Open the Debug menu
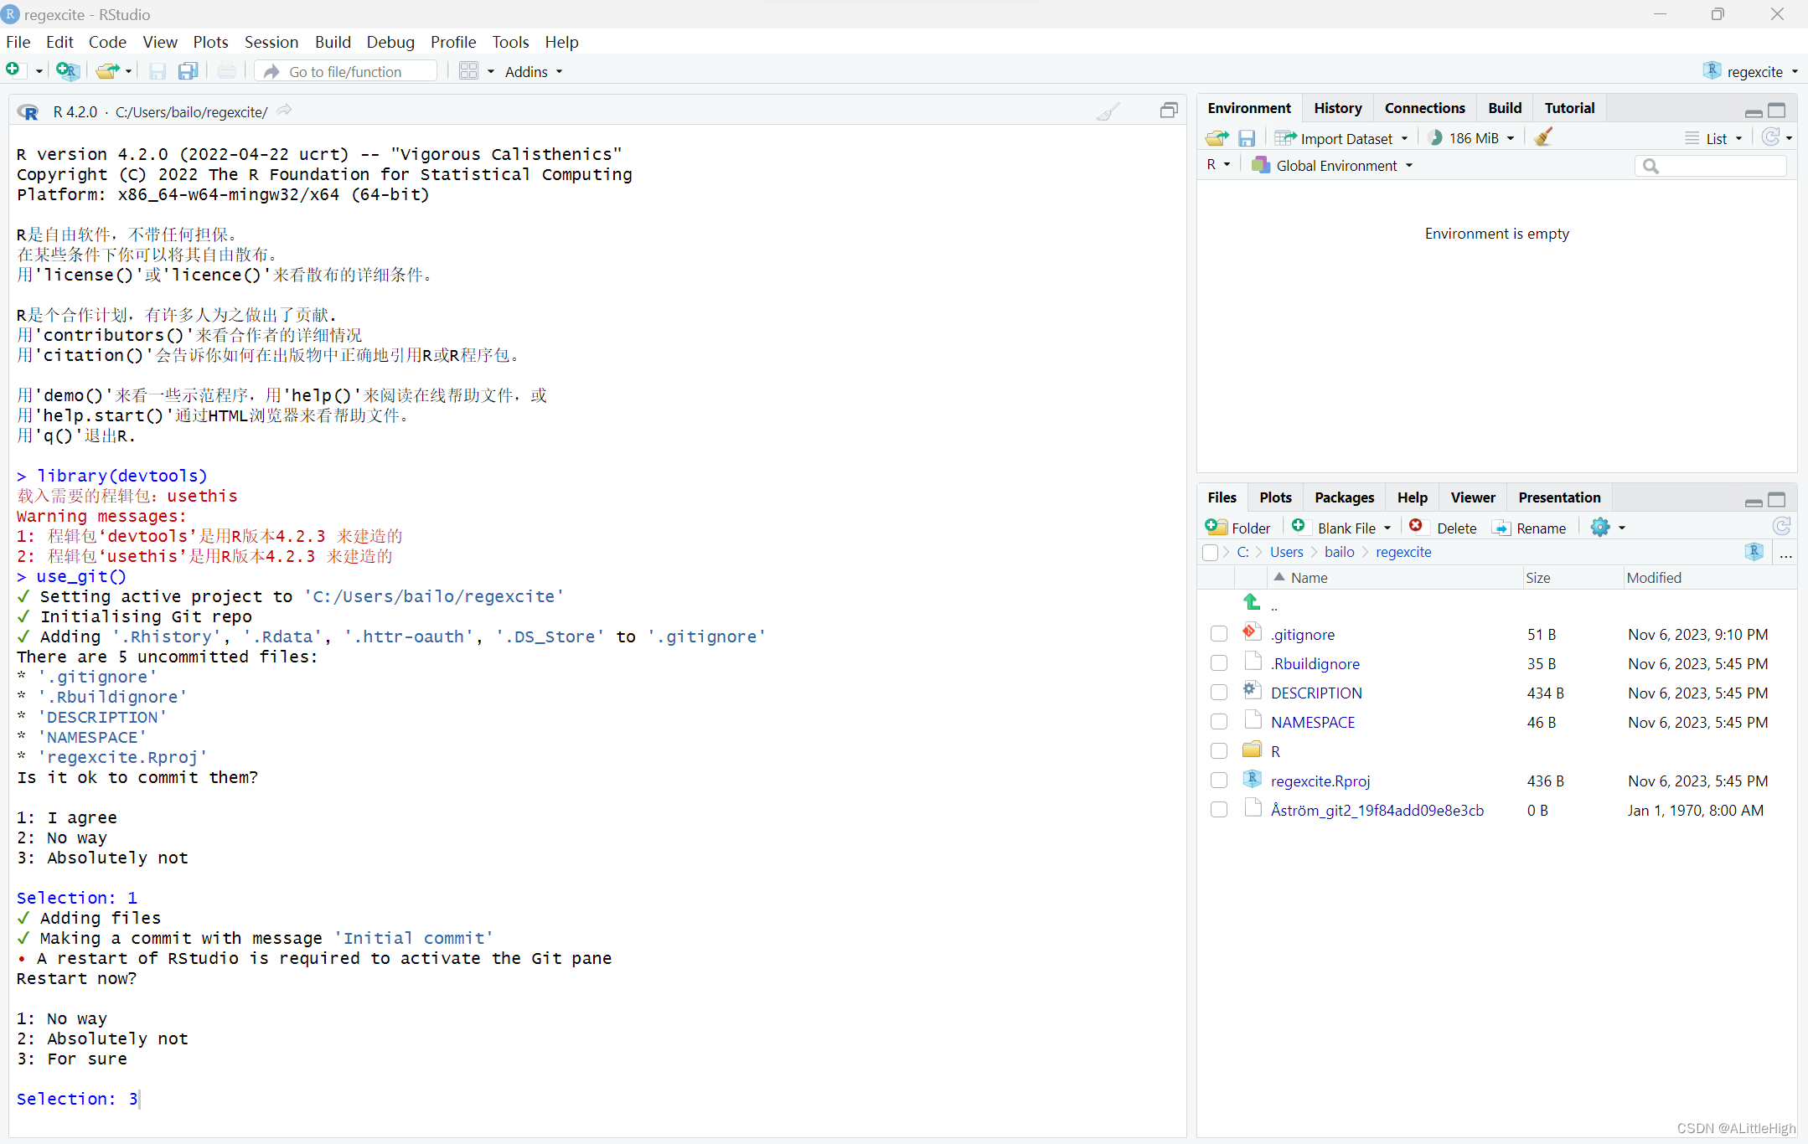The height and width of the screenshot is (1144, 1808). tap(390, 42)
